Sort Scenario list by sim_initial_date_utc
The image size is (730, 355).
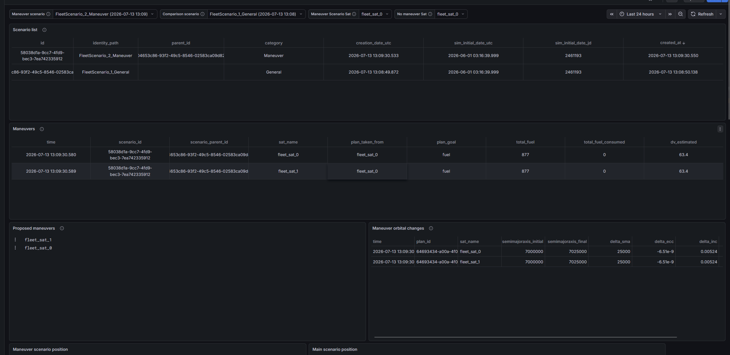tap(473, 43)
